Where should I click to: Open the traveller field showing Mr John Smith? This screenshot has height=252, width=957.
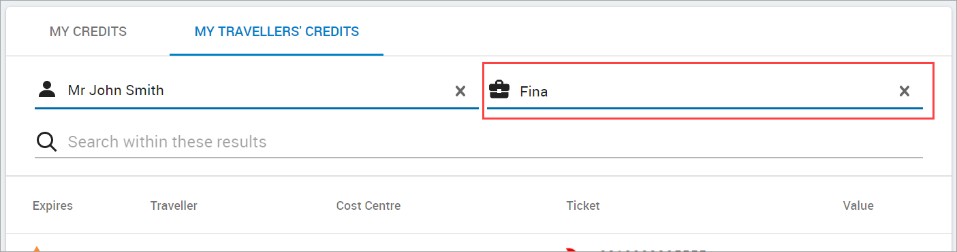click(x=257, y=90)
